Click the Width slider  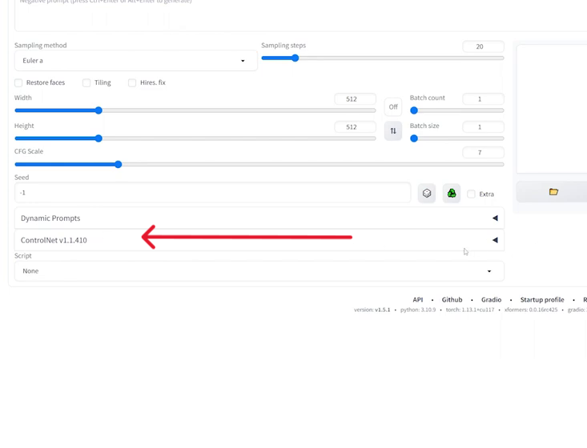point(195,110)
